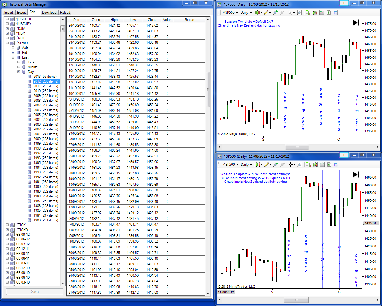Open Data Series icon in 11/08/2012 chart
The image size is (382, 306).
tap(315, 165)
